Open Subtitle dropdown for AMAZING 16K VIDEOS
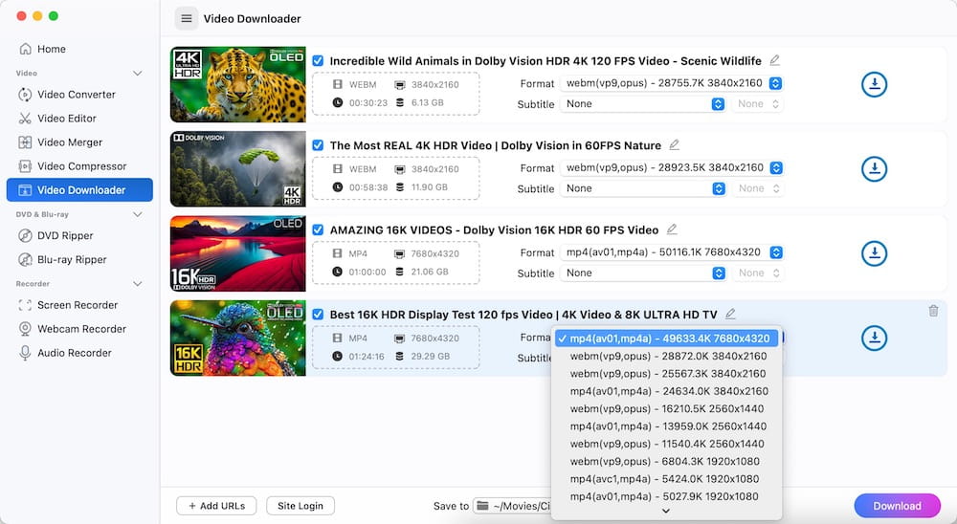Image resolution: width=957 pixels, height=524 pixels. point(643,273)
